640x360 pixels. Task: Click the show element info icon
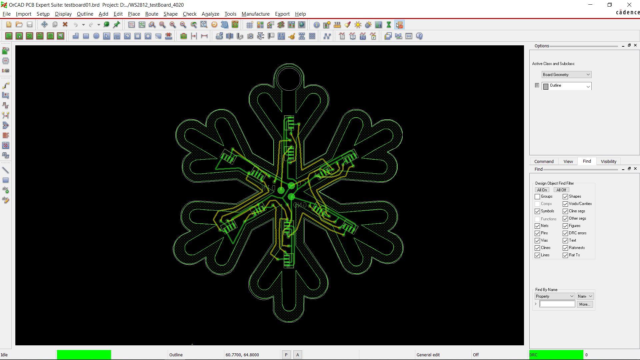point(316,25)
